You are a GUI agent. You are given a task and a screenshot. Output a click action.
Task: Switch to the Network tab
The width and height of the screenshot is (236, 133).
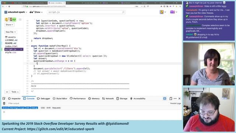pos(108,99)
